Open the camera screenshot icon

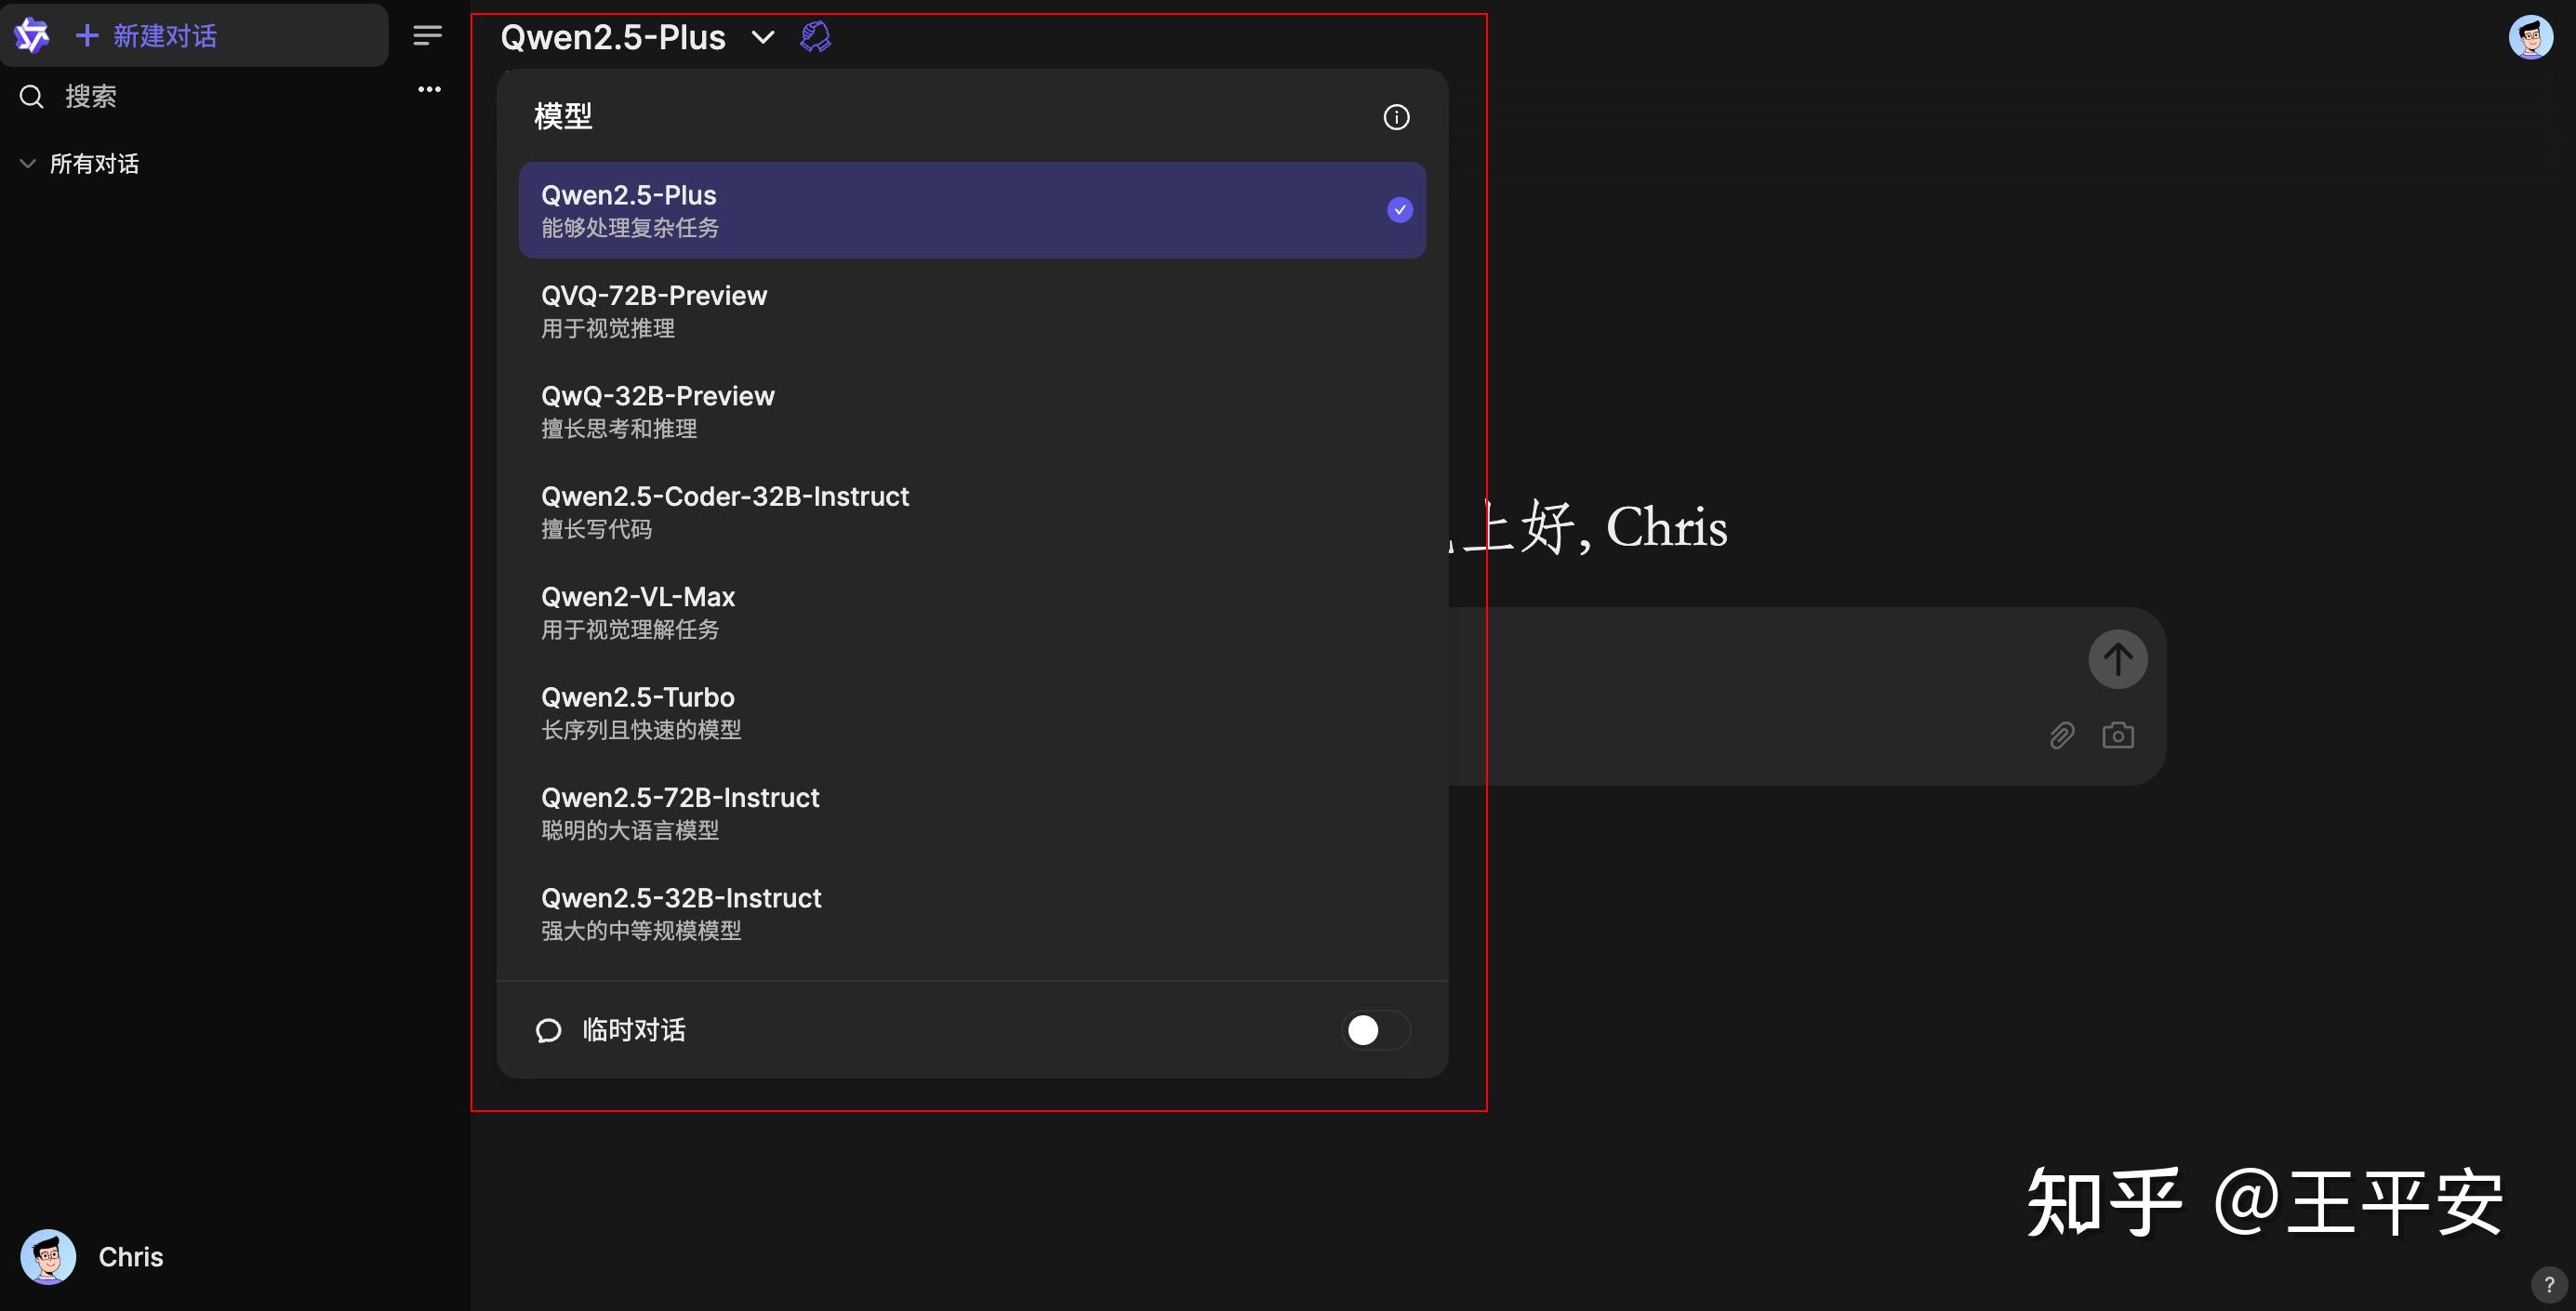tap(2118, 735)
